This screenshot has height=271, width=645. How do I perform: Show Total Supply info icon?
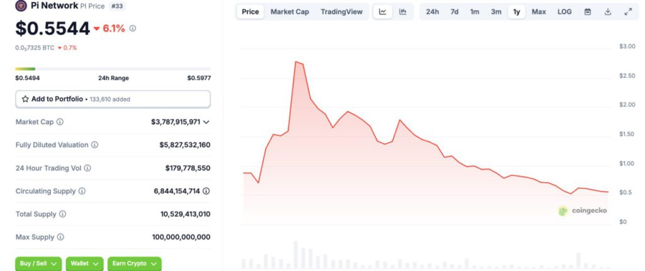(x=62, y=214)
